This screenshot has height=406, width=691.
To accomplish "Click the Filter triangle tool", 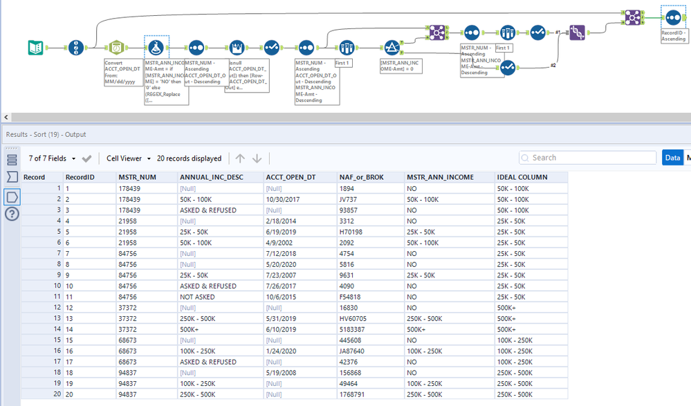I will (x=392, y=47).
